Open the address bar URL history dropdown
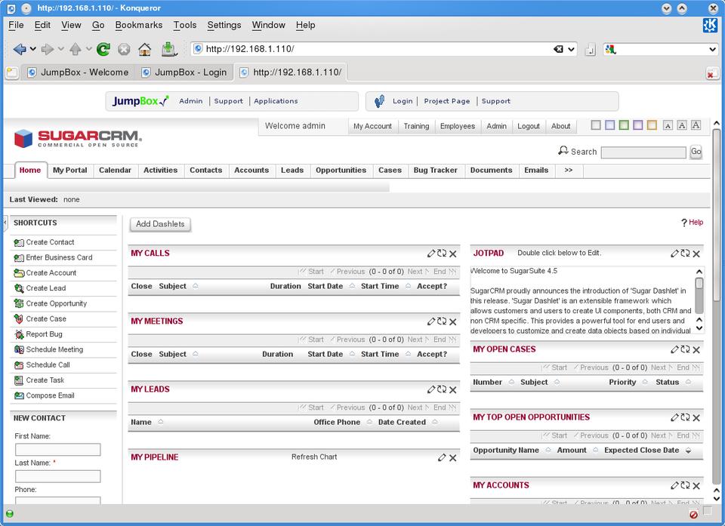The width and height of the screenshot is (725, 526). pos(571,49)
